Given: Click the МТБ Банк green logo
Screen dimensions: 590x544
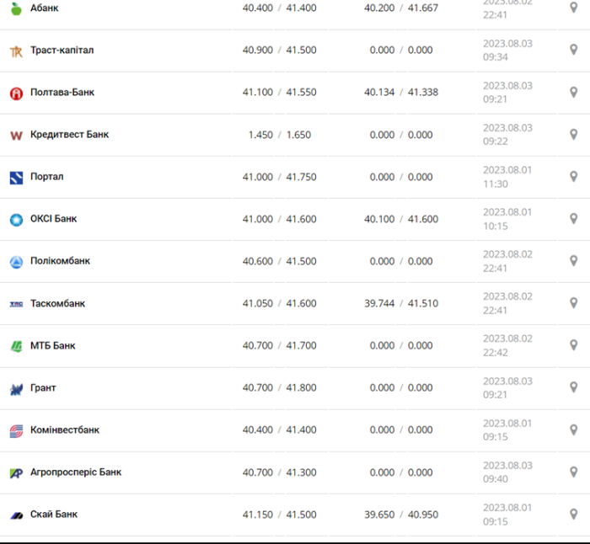Looking at the screenshot, I should pos(15,345).
